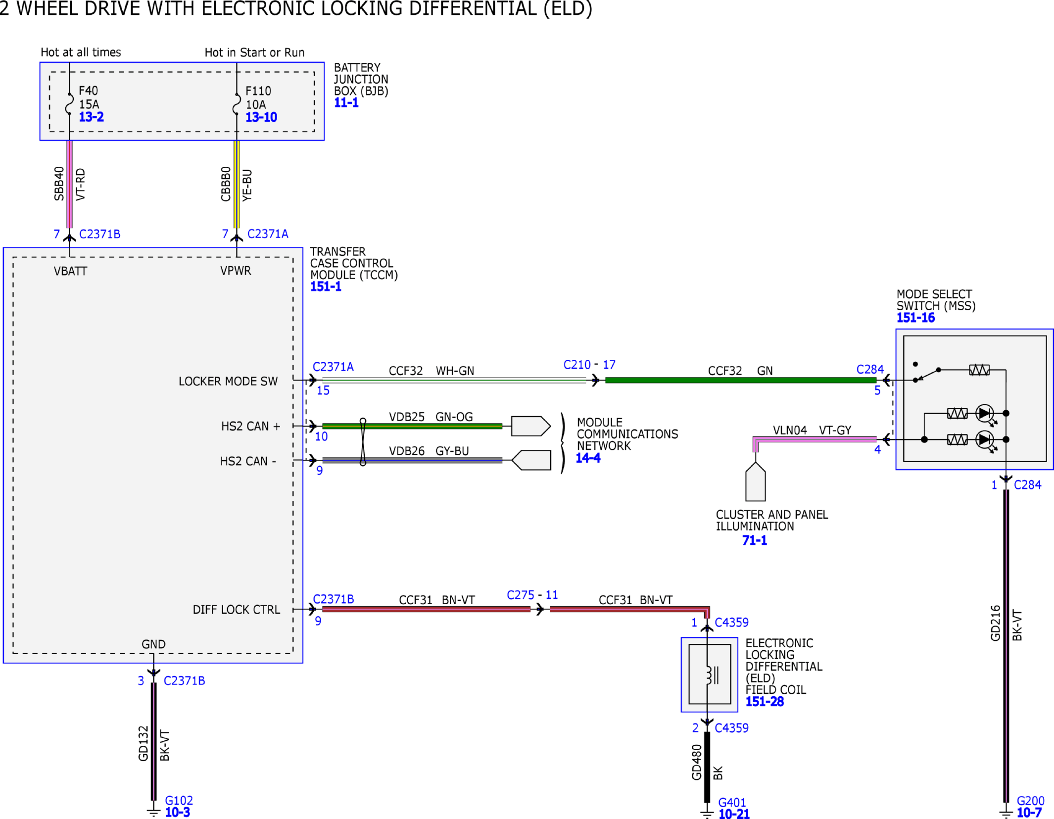1054x819 pixels.
Task: Follow the 10-7 ground G200 link
Action: point(1029,813)
